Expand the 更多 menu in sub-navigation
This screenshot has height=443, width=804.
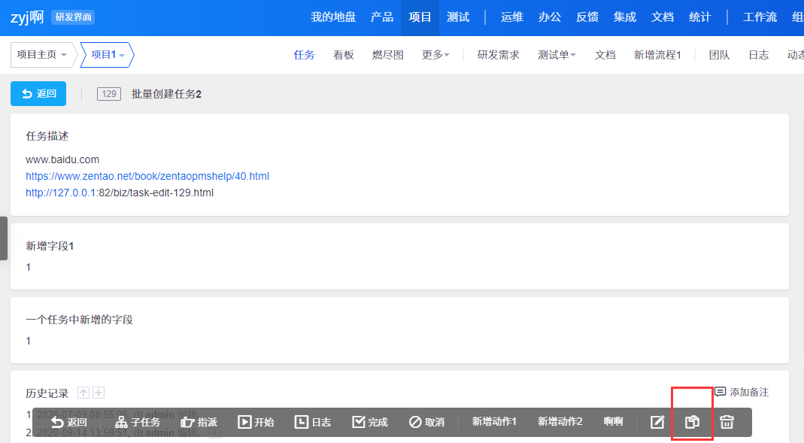435,55
